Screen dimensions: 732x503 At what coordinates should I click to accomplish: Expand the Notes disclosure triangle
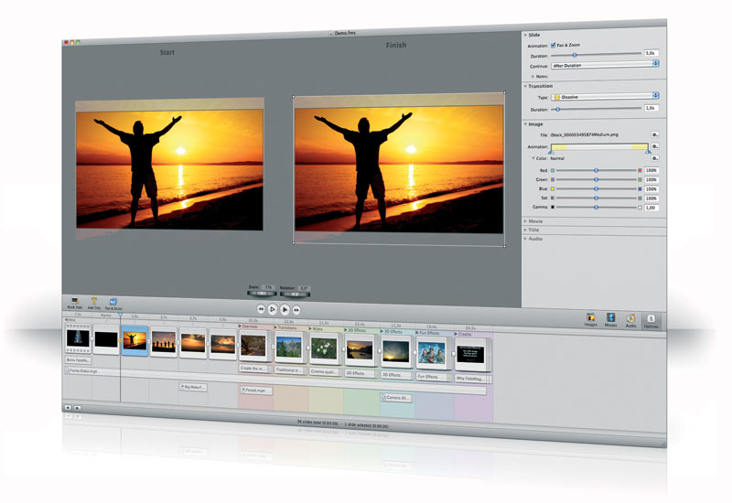(533, 76)
